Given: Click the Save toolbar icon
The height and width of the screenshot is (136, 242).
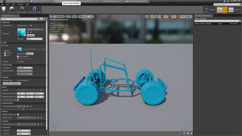Looking at the screenshot, I should 3,9.
